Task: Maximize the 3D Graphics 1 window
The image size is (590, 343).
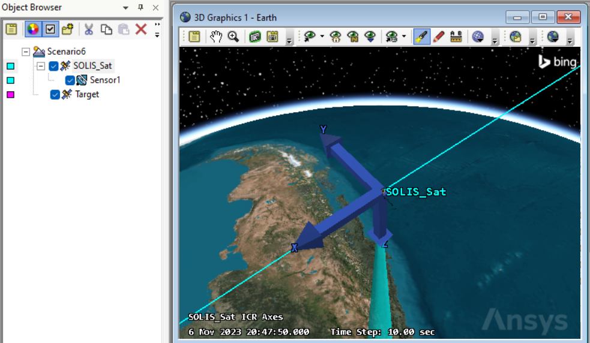Action: point(543,17)
